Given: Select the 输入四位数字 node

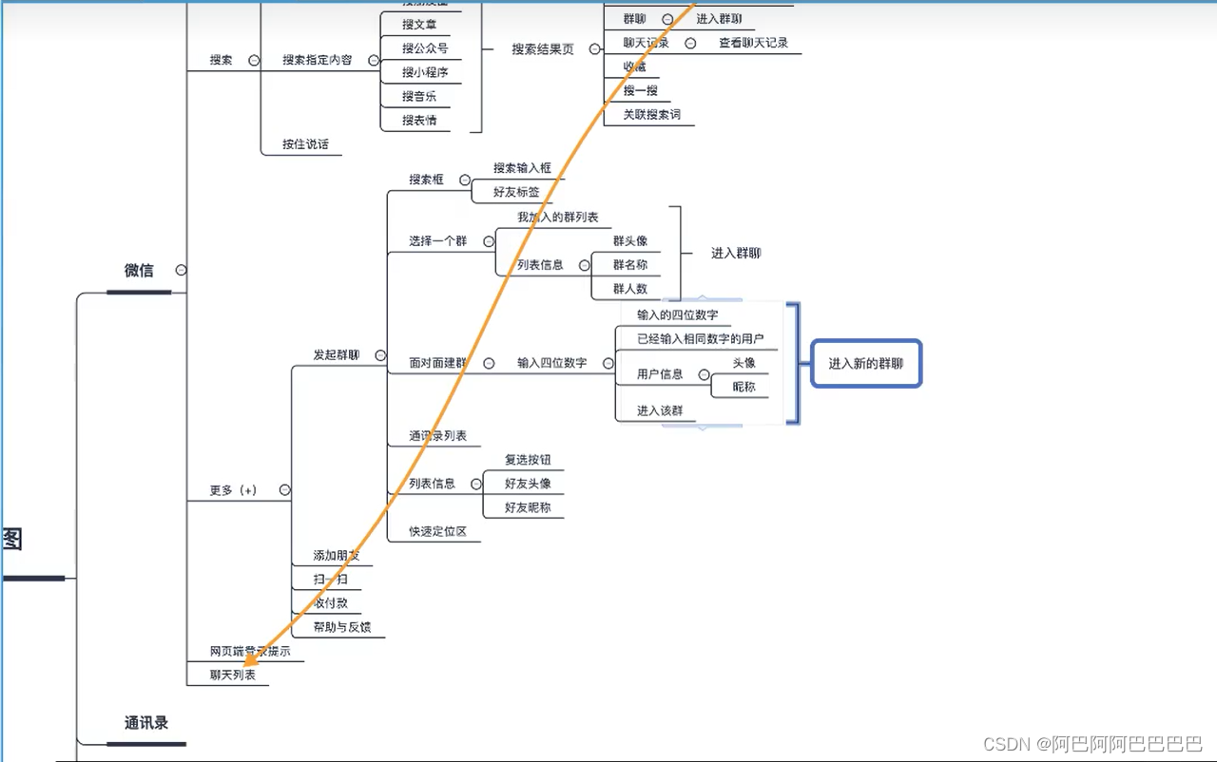Looking at the screenshot, I should (552, 363).
